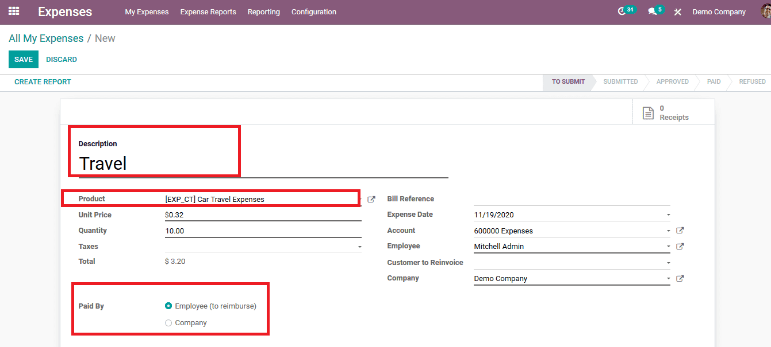This screenshot has height=347, width=771.
Task: Click the Submitted status stage
Action: coord(620,82)
